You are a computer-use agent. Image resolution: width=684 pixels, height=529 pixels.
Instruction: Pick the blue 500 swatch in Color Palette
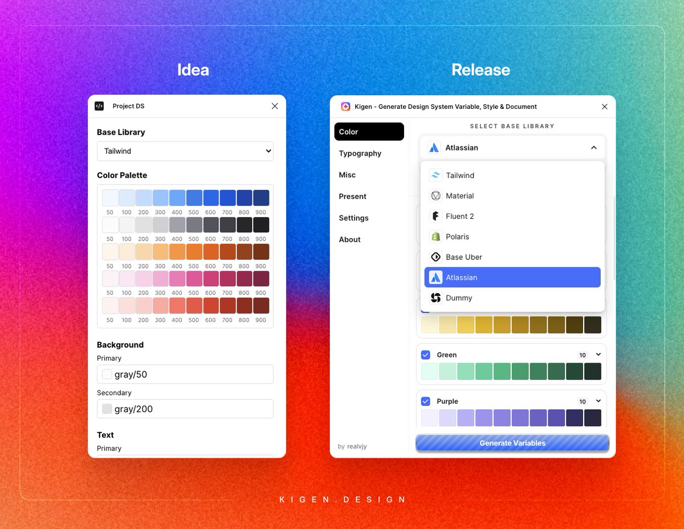click(194, 198)
